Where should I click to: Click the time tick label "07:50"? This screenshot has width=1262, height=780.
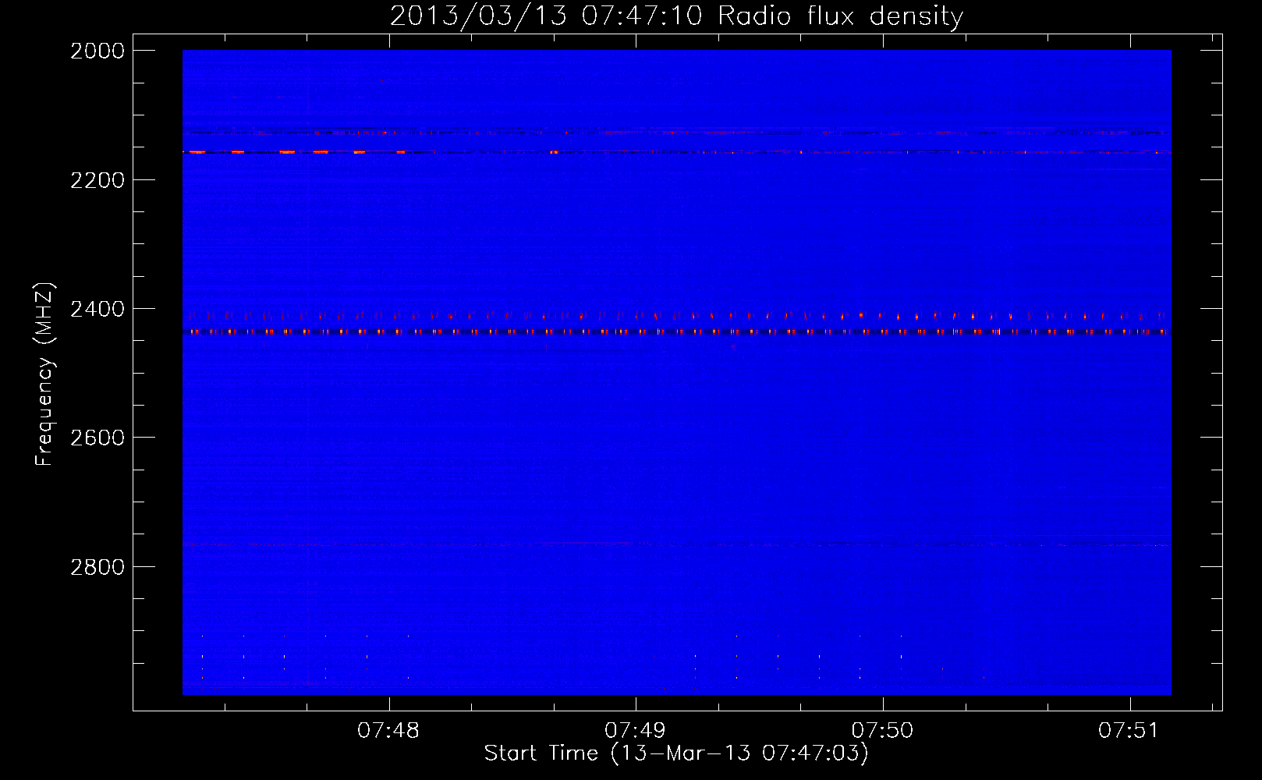882,731
